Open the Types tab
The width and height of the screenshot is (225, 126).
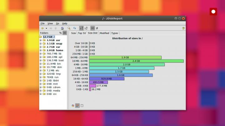115,33
